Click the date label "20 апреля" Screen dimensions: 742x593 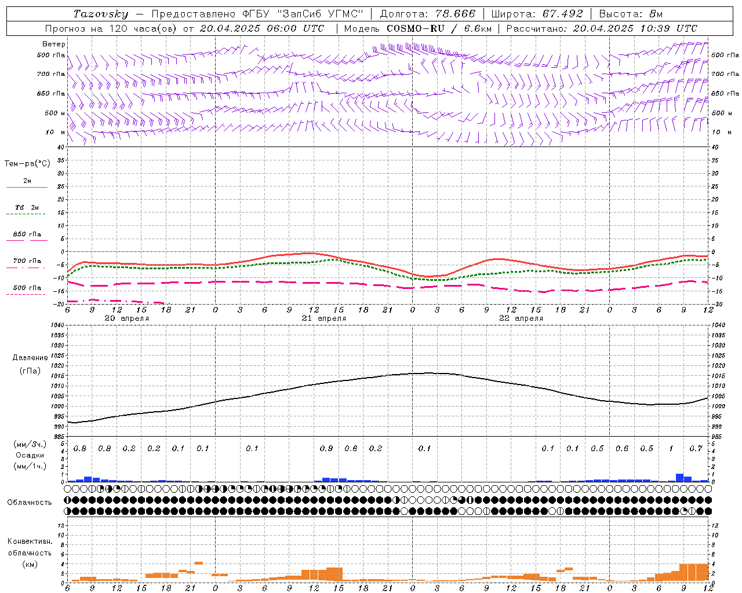pos(126,319)
